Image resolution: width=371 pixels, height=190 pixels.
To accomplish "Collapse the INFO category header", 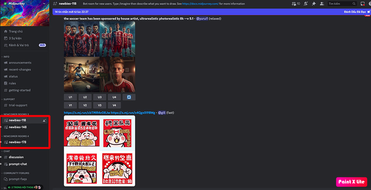I will (6, 57).
